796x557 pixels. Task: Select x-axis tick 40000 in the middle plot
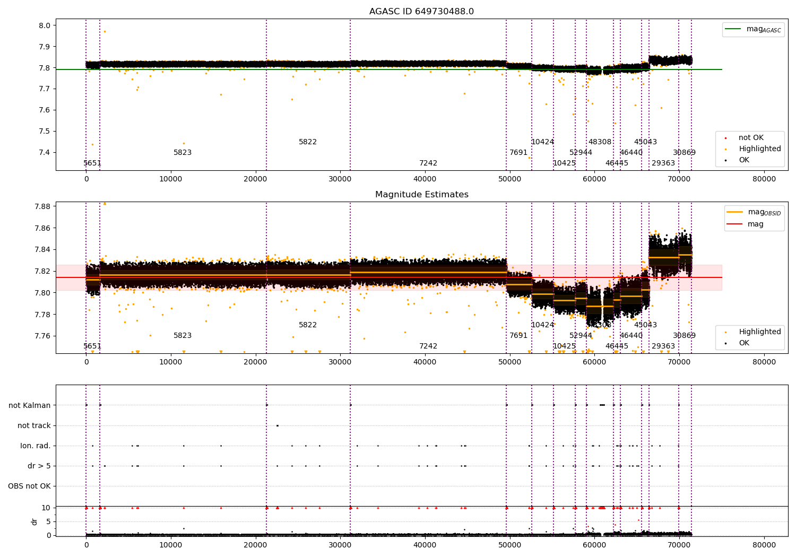[x=425, y=362]
